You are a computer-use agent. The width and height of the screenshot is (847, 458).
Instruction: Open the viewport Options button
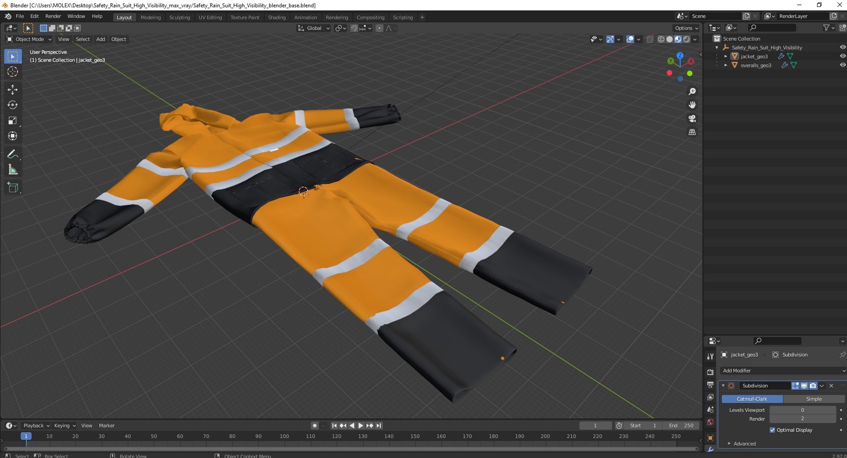point(686,28)
